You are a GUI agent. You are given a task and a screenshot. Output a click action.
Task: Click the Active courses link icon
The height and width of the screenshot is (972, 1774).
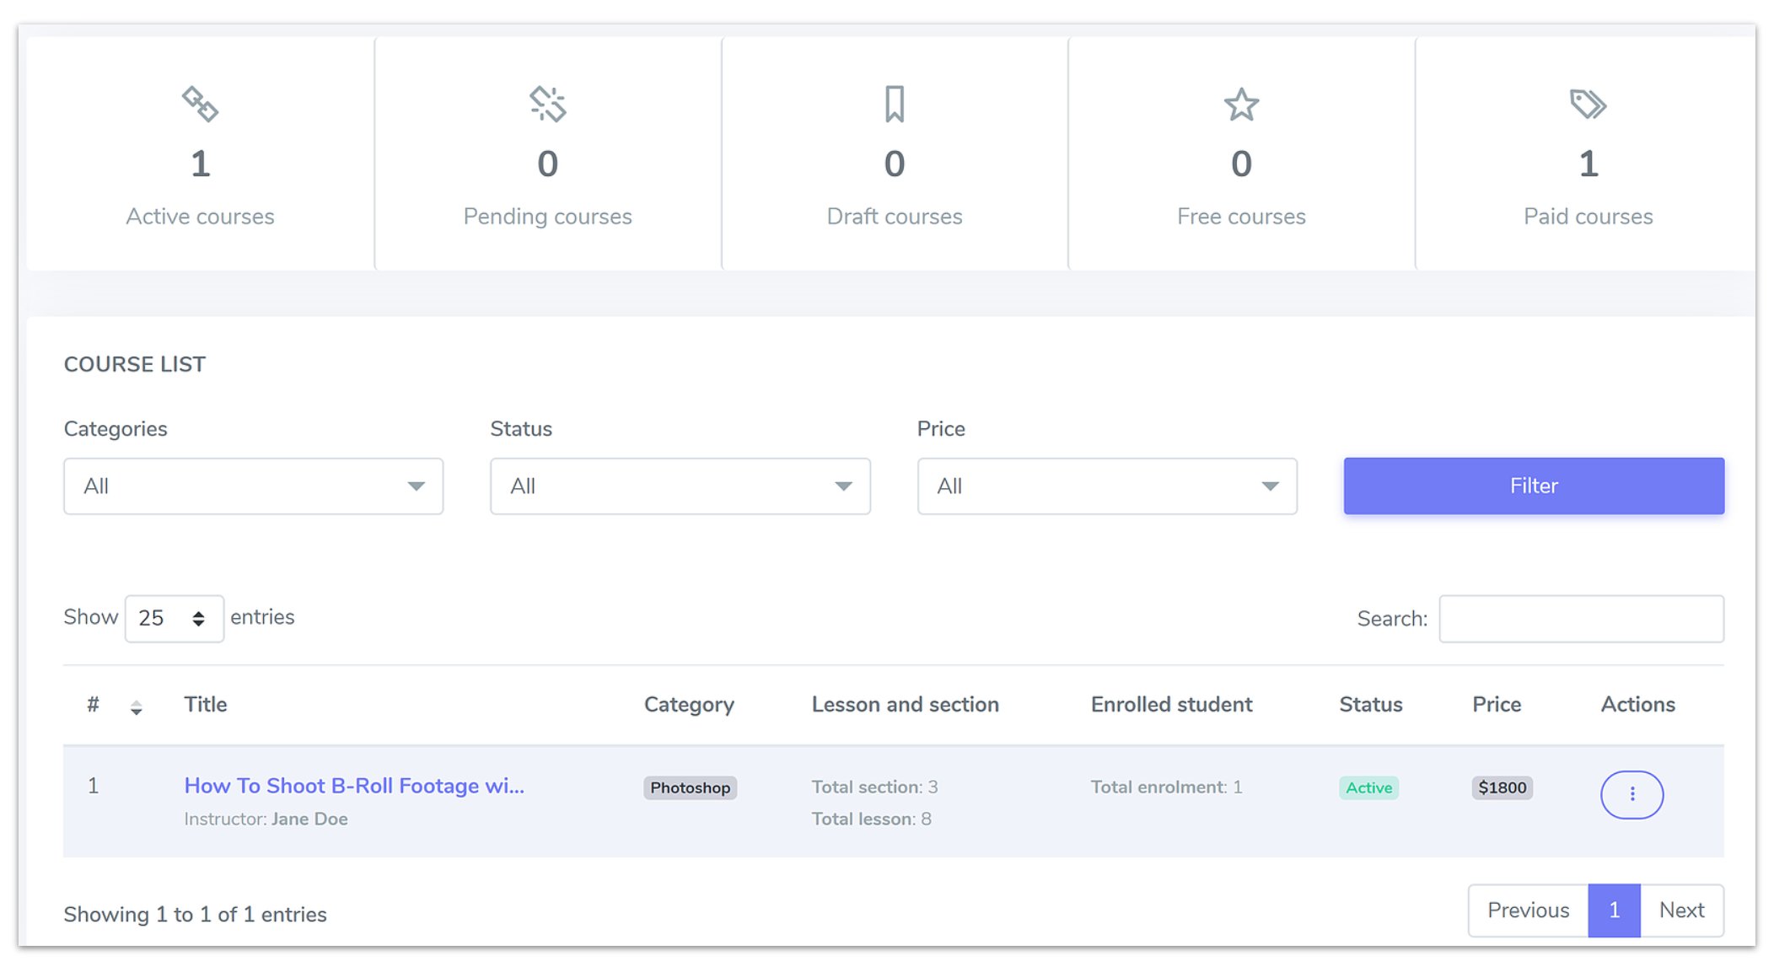click(x=200, y=105)
